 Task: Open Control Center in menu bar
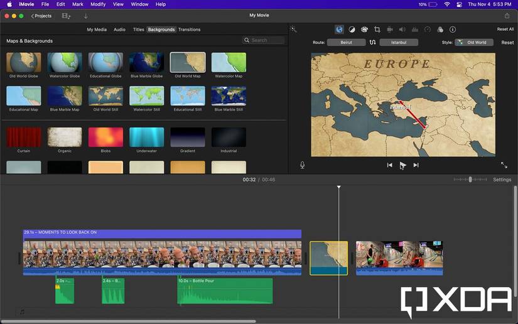[x=459, y=4]
